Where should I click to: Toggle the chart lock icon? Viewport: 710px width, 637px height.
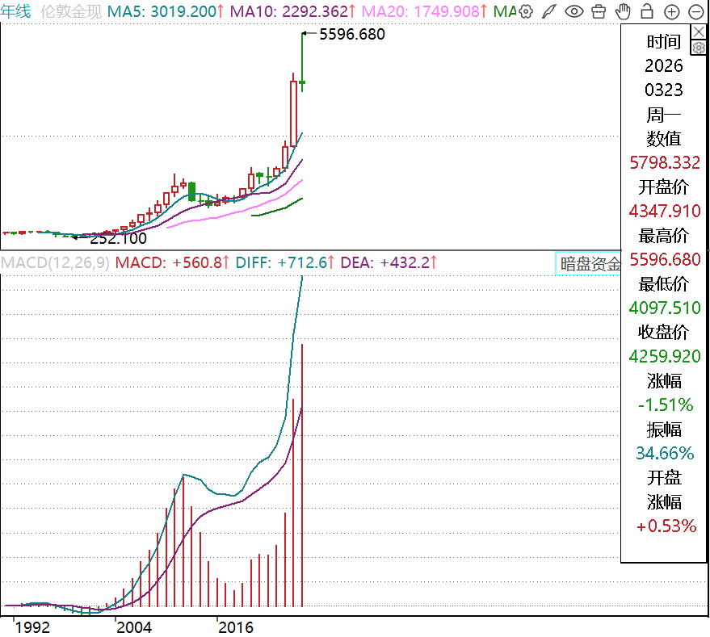pyautogui.click(x=646, y=11)
